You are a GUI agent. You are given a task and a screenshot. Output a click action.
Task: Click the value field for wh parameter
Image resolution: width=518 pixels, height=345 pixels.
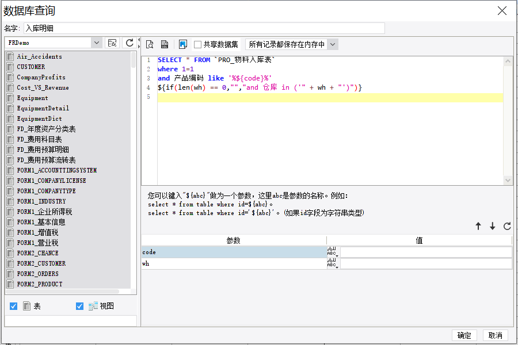coord(426,263)
